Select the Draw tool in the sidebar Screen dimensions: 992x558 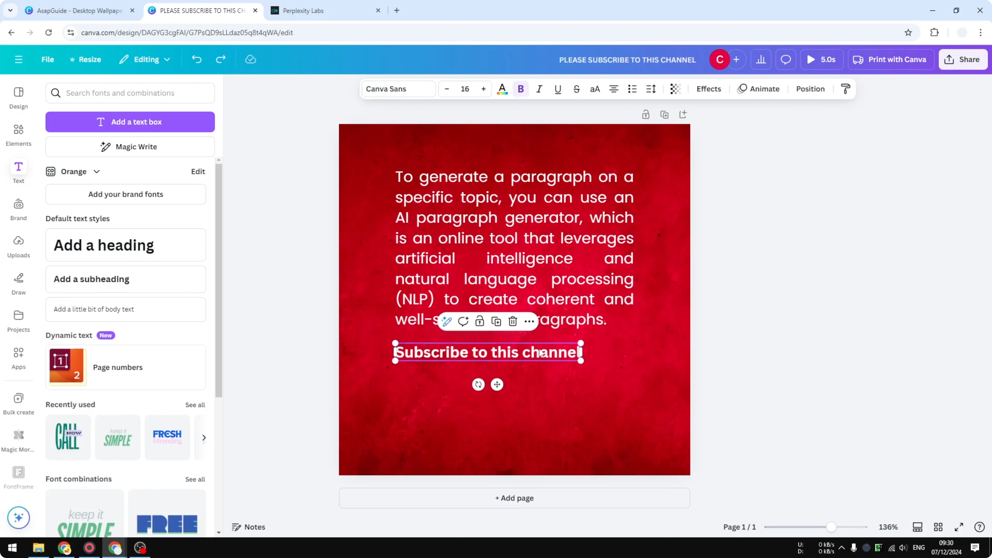point(18,284)
